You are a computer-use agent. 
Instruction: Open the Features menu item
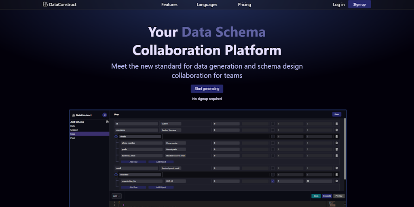pos(169,5)
